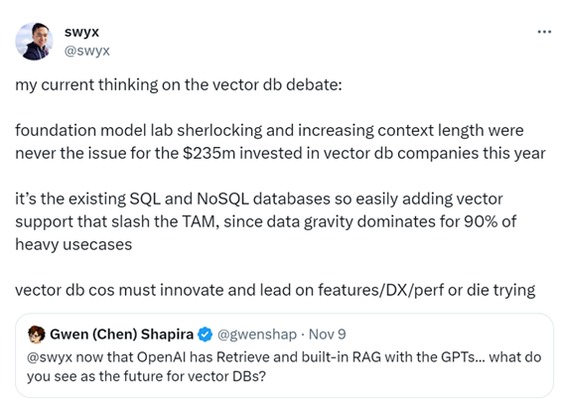Click Gwen Shapira's small avatar icon
The height and width of the screenshot is (405, 563).
click(37, 335)
